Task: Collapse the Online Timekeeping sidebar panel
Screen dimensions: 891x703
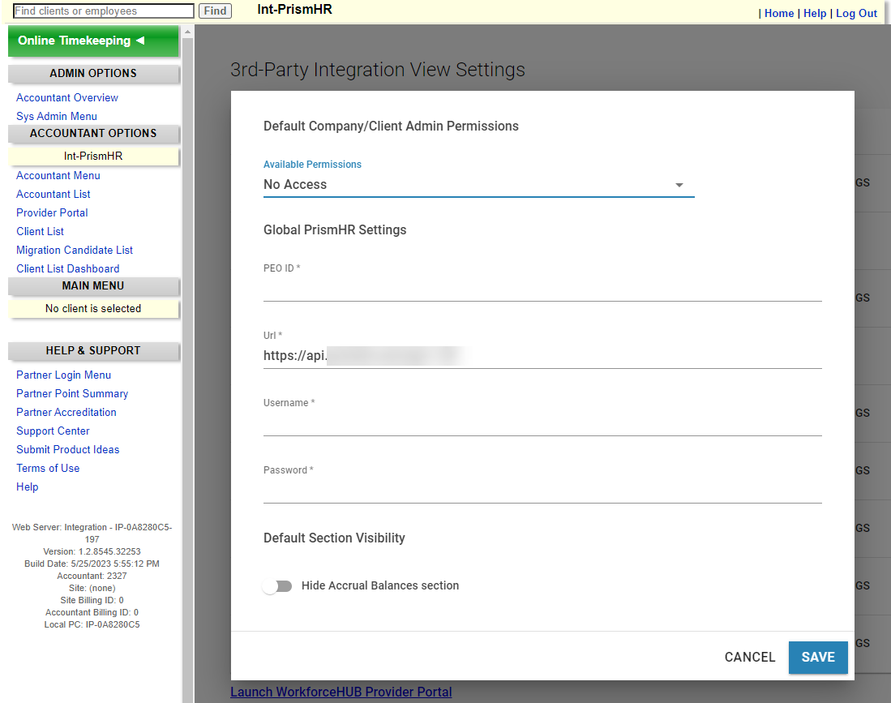Action: point(141,40)
